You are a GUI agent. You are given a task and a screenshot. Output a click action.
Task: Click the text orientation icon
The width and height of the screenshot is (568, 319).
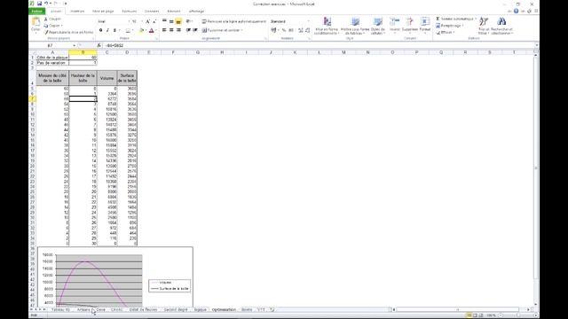point(188,21)
